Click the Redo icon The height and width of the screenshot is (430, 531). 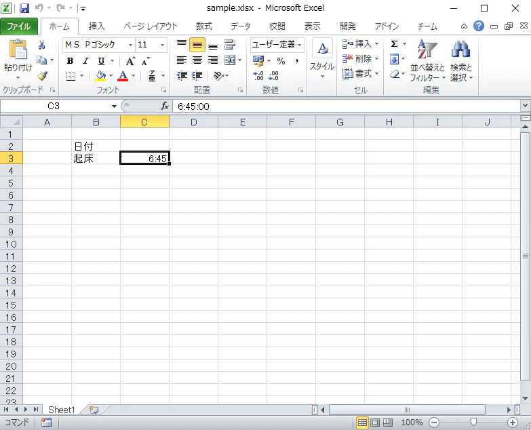[x=60, y=7]
